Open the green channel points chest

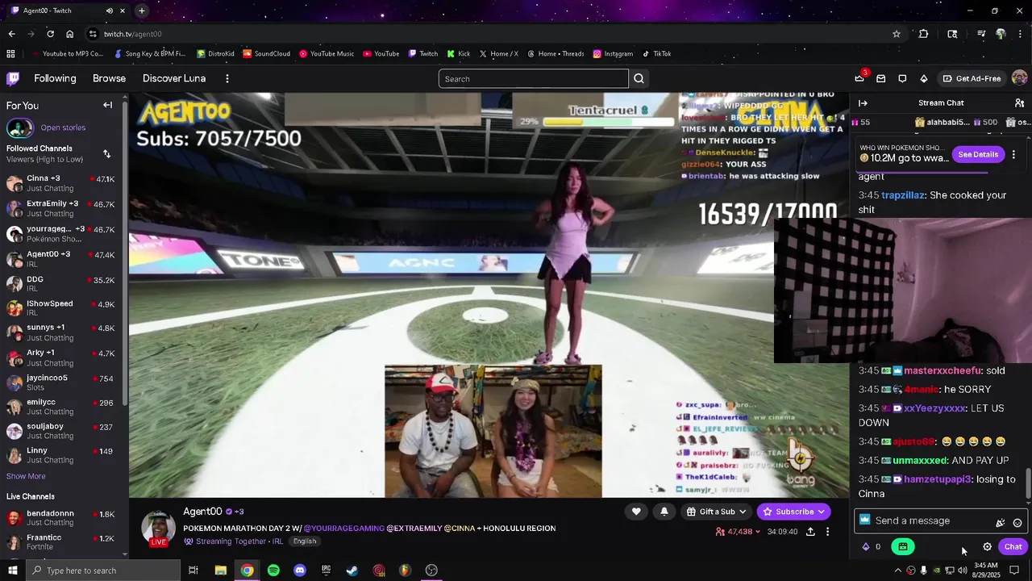pyautogui.click(x=902, y=546)
